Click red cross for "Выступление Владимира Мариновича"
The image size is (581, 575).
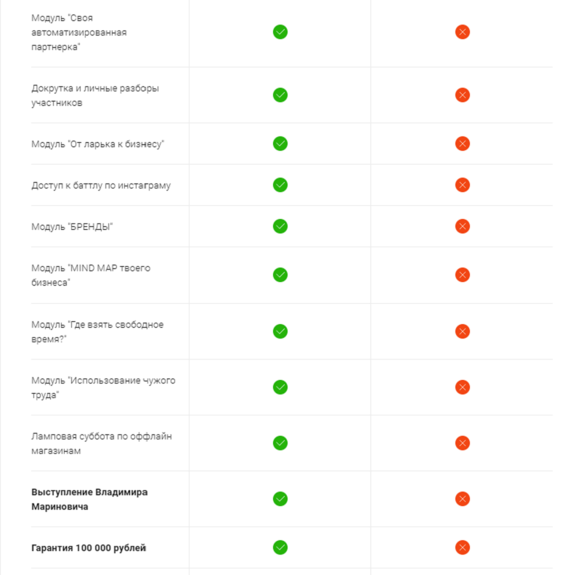[x=463, y=499]
